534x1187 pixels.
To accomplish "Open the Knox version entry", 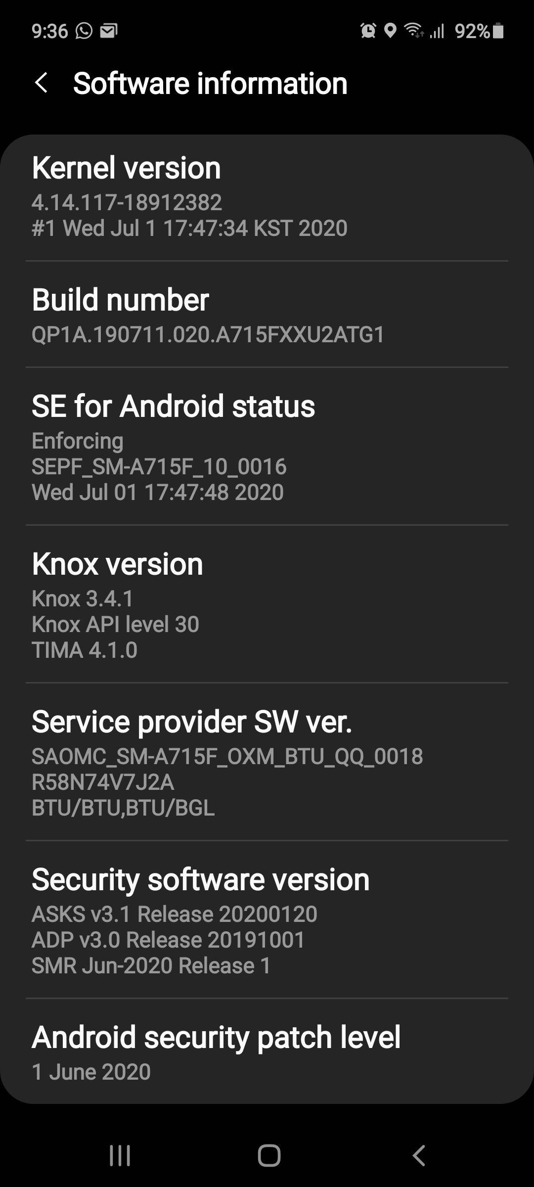I will [267, 604].
